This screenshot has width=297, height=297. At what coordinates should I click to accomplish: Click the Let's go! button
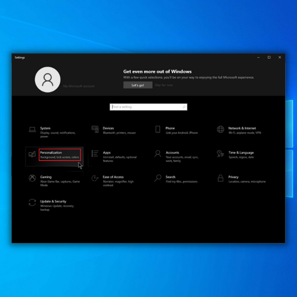(x=138, y=85)
